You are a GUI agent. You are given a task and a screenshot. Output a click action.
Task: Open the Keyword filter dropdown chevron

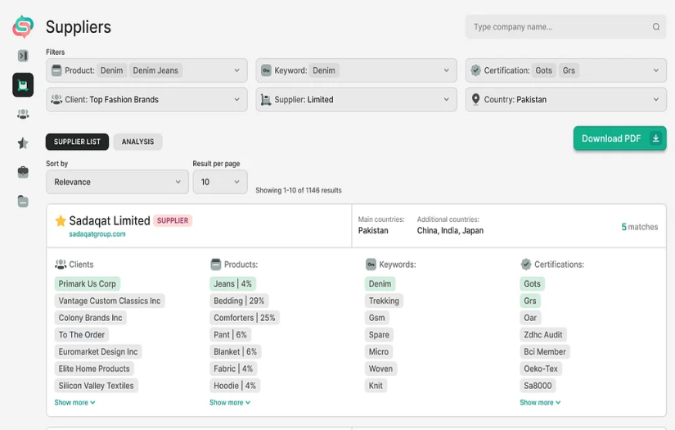(447, 70)
